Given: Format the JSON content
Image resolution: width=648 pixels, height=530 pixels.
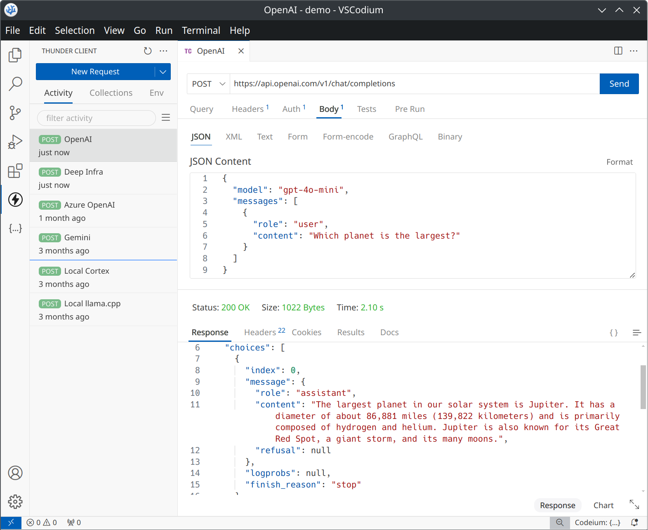Looking at the screenshot, I should click(620, 162).
